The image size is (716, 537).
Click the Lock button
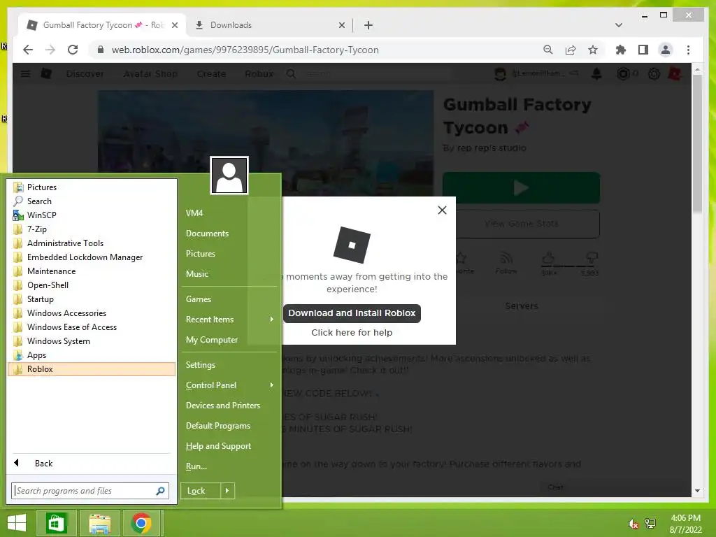(201, 491)
